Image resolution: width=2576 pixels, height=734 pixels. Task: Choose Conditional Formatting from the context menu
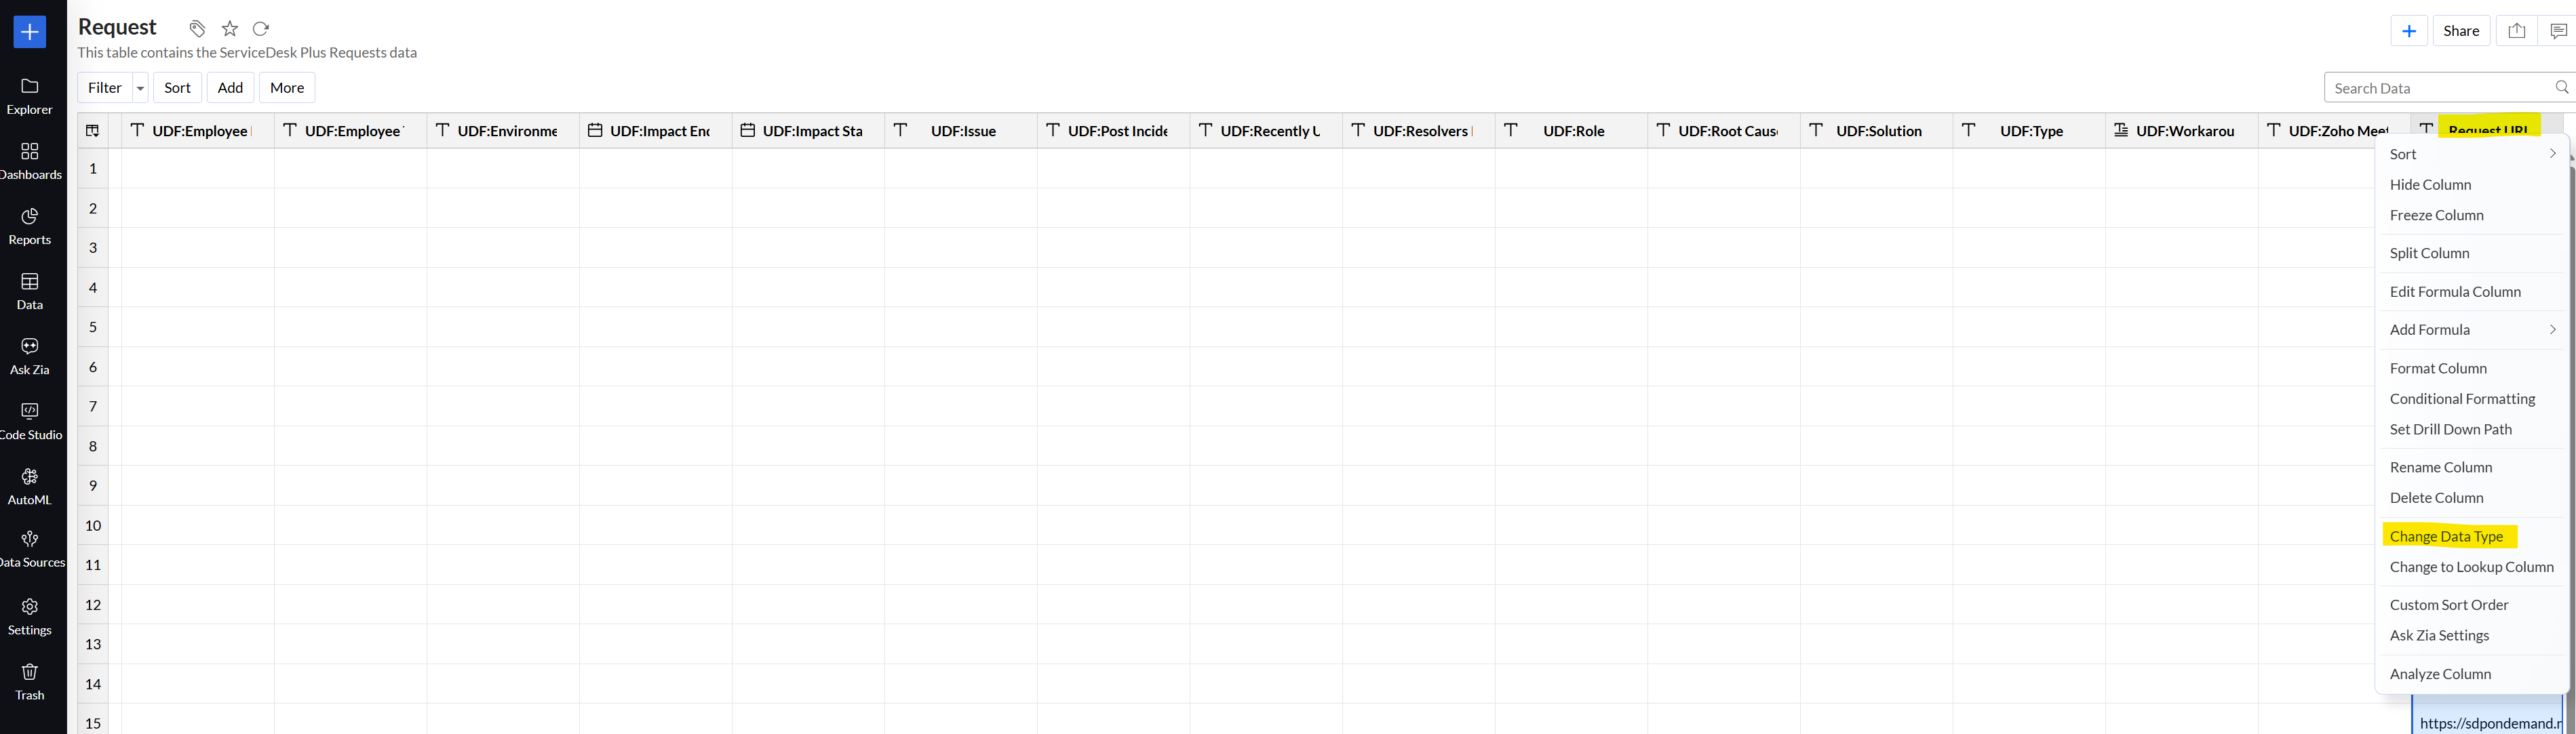coord(2461,399)
